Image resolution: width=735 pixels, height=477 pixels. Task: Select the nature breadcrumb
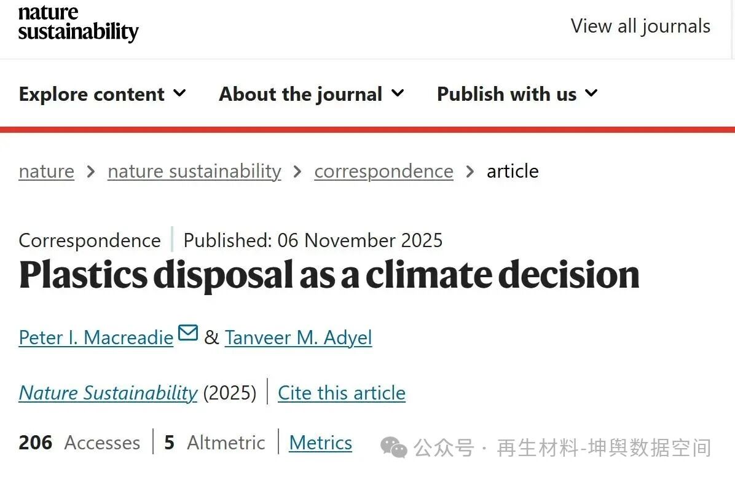(46, 171)
